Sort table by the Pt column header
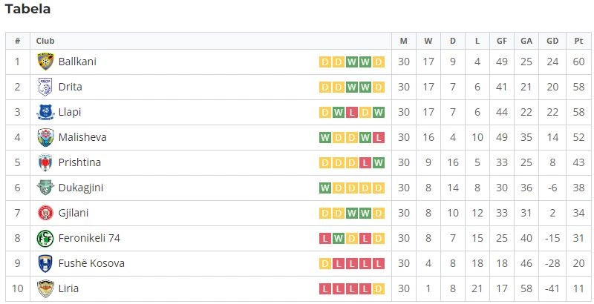This screenshot has height=304, width=594. click(x=578, y=41)
